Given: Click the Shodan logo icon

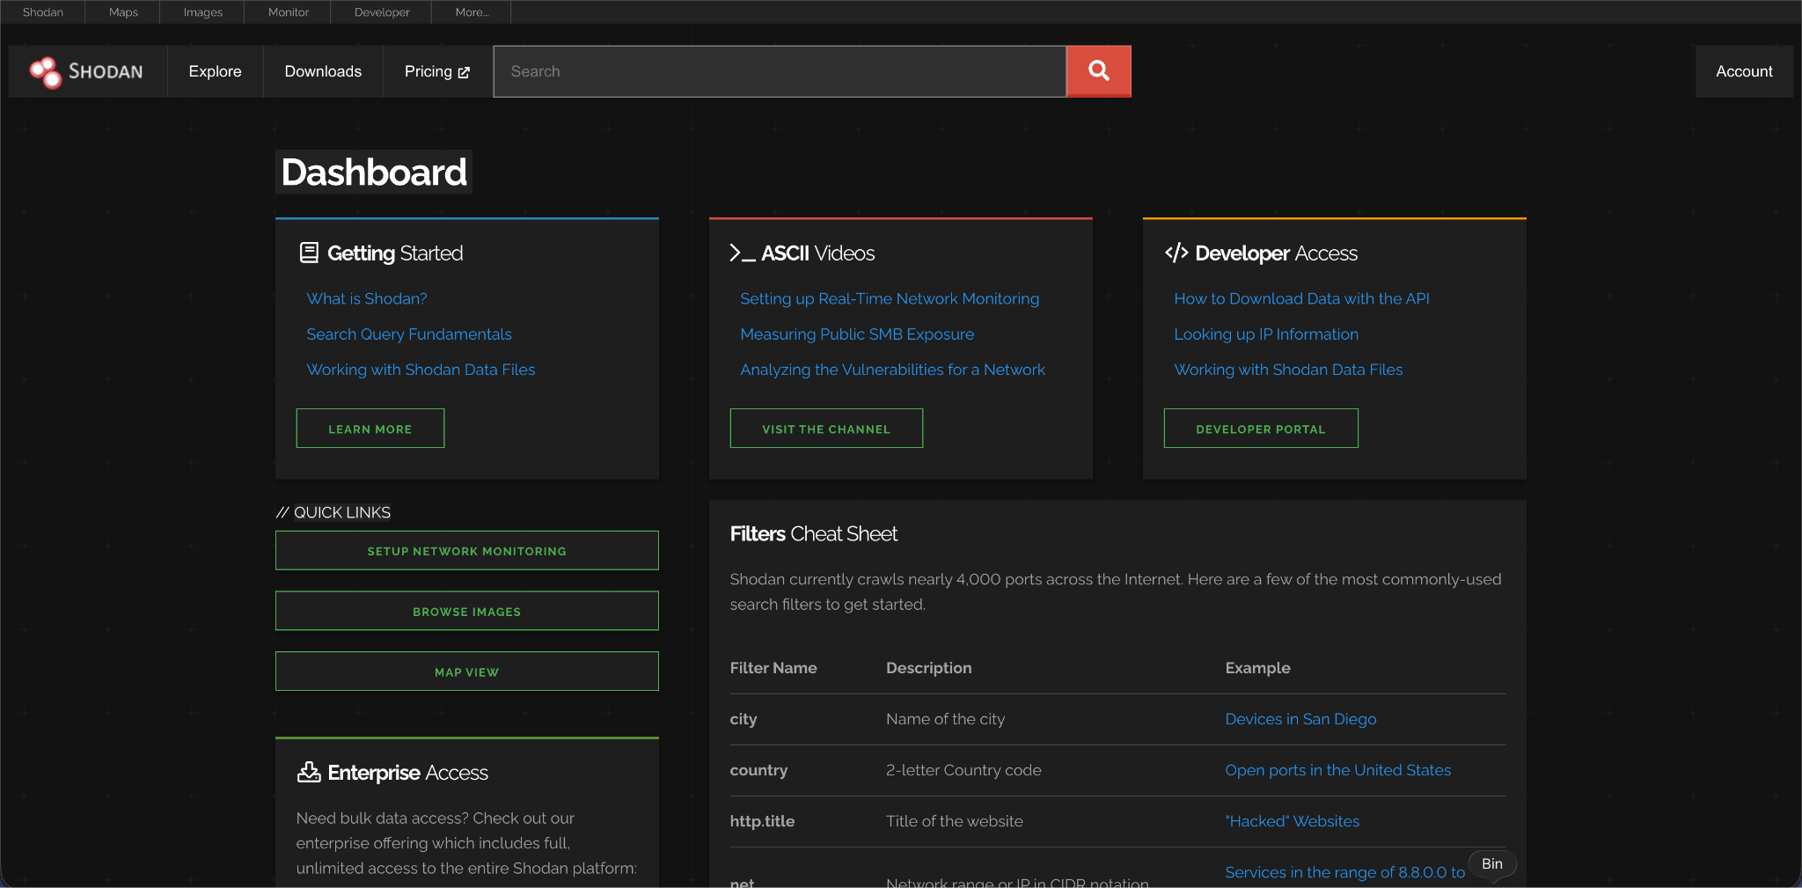Looking at the screenshot, I should click(45, 72).
